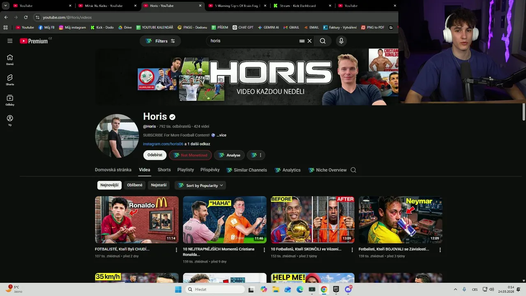Open Discord from the taskbar
Image resolution: width=526 pixels, height=296 pixels.
pyautogui.click(x=348, y=289)
